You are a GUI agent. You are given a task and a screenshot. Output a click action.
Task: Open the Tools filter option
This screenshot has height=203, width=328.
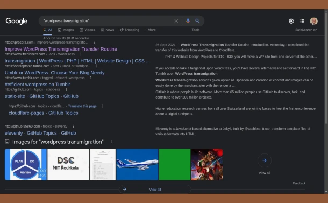[196, 30]
